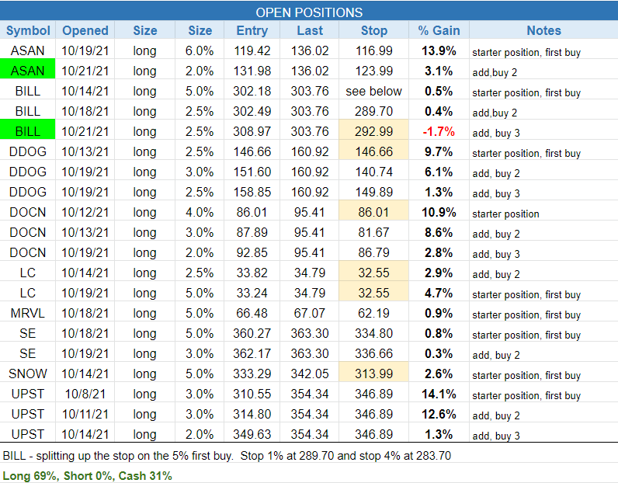Select the 10.9% gain cell
This screenshot has width=618, height=483.
tap(439, 212)
